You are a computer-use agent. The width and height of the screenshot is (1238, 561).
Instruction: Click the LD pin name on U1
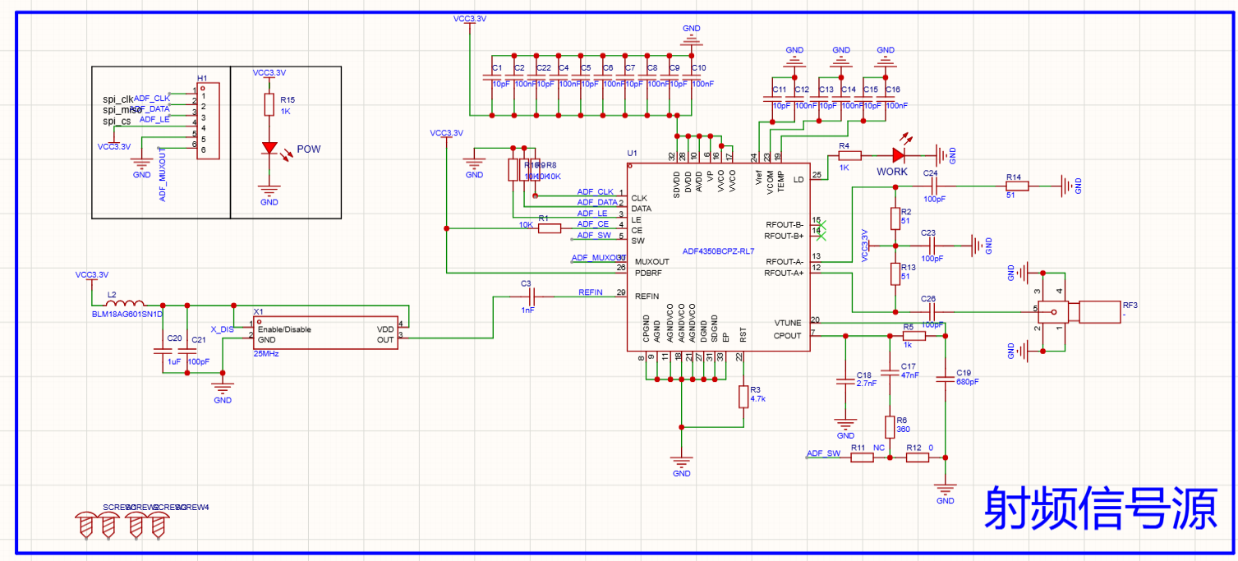tap(798, 178)
